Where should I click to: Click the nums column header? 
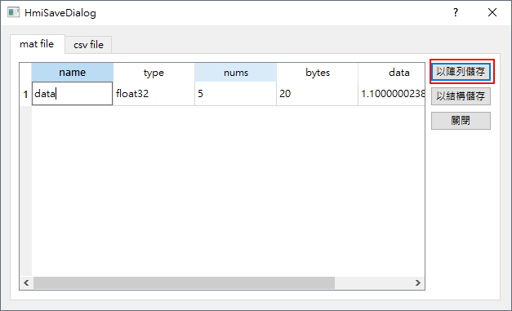[x=235, y=73]
